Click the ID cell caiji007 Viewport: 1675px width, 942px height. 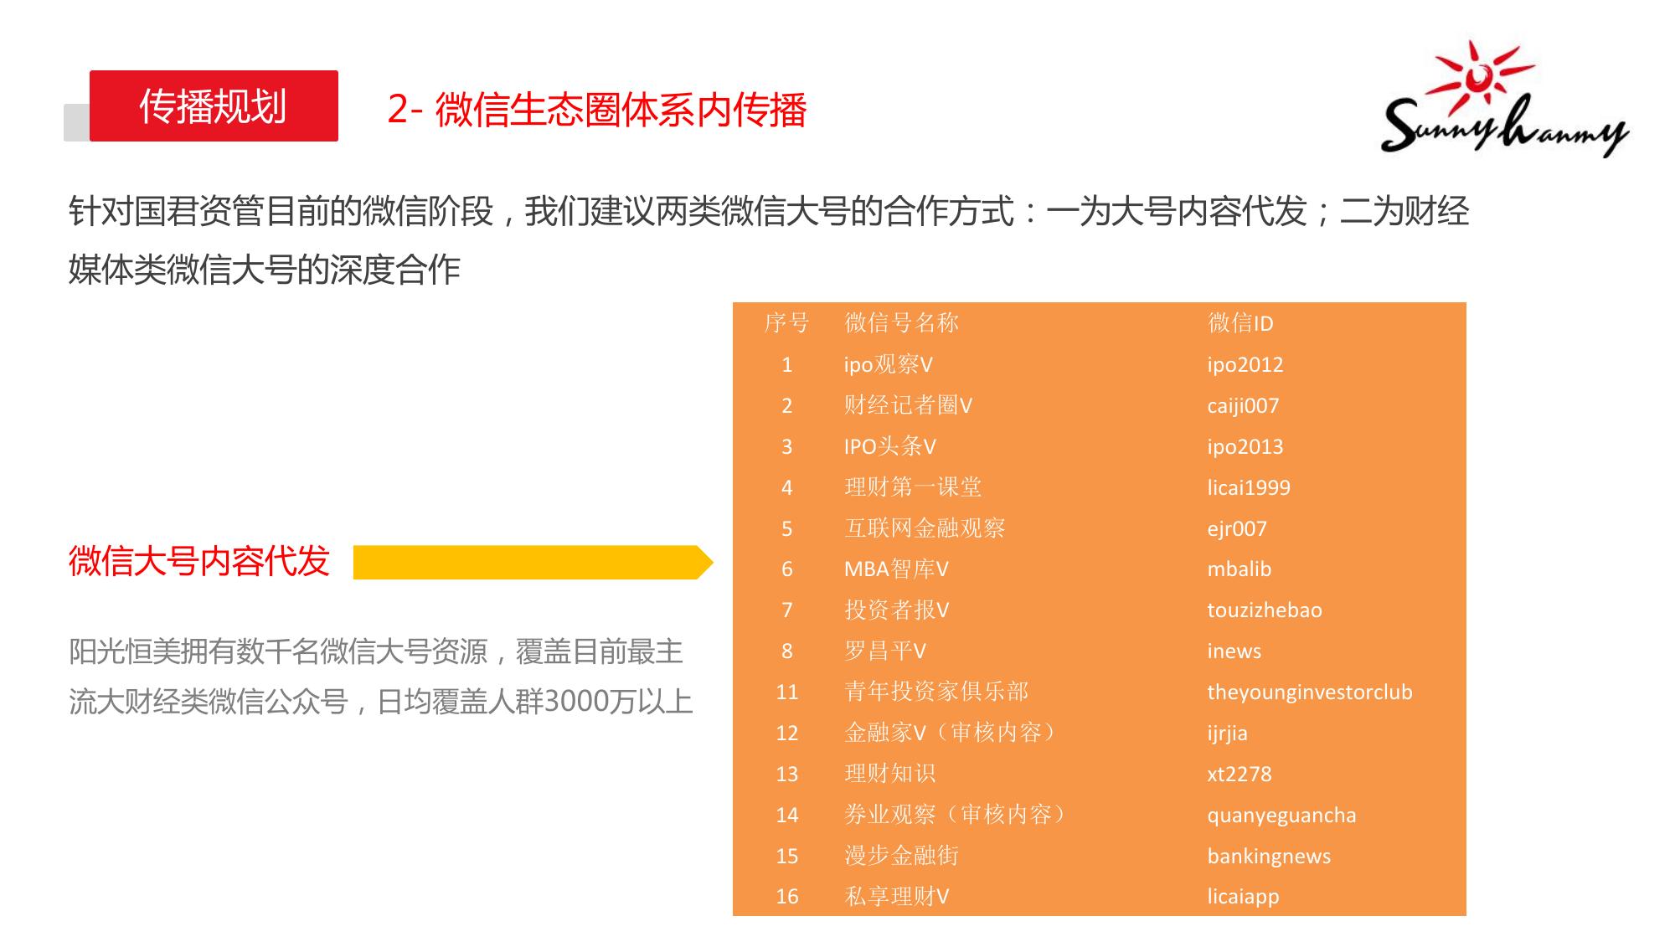(x=1243, y=406)
